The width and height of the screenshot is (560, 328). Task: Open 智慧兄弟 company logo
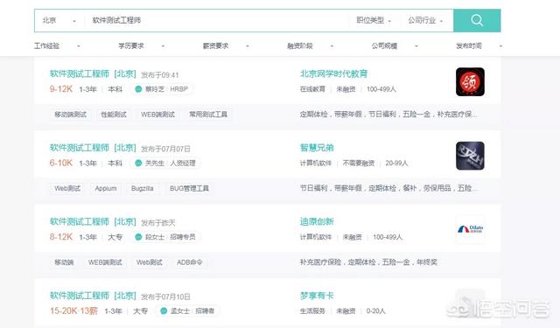point(470,156)
